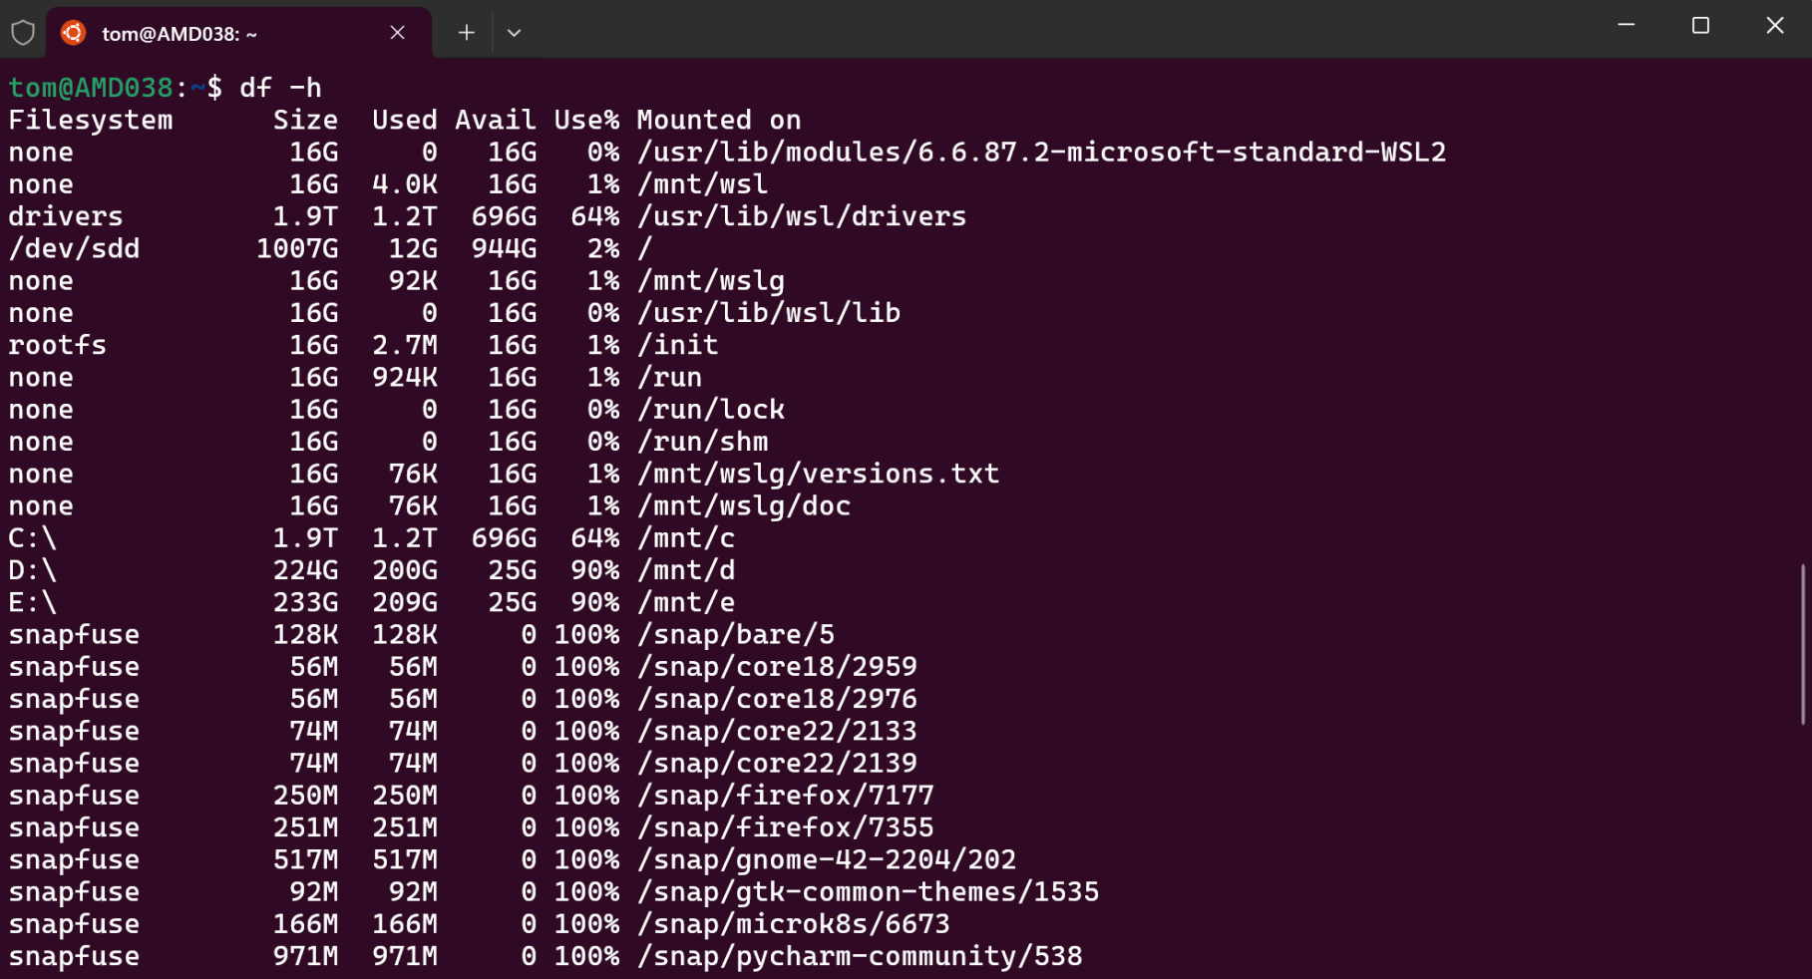The image size is (1812, 979).
Task: Click the /dev/sdd filesystem entry
Action: coord(74,248)
